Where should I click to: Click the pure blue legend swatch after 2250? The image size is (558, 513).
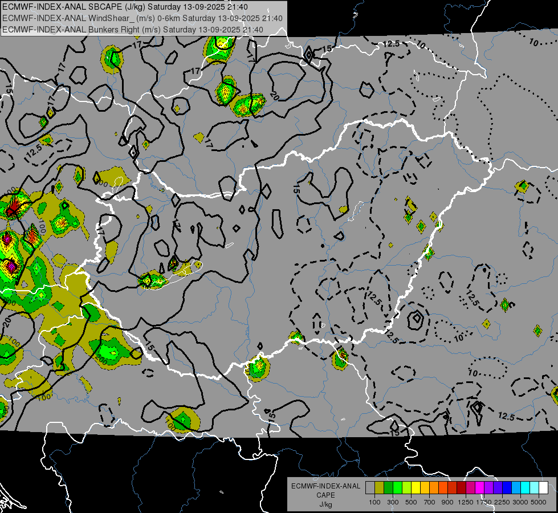point(507,488)
